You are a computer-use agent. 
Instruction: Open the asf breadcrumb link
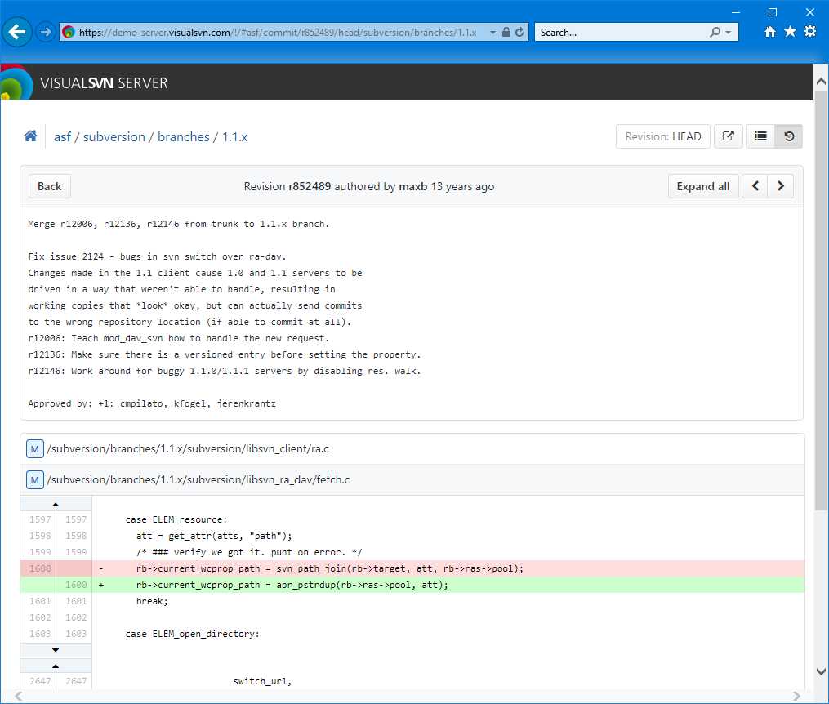62,137
